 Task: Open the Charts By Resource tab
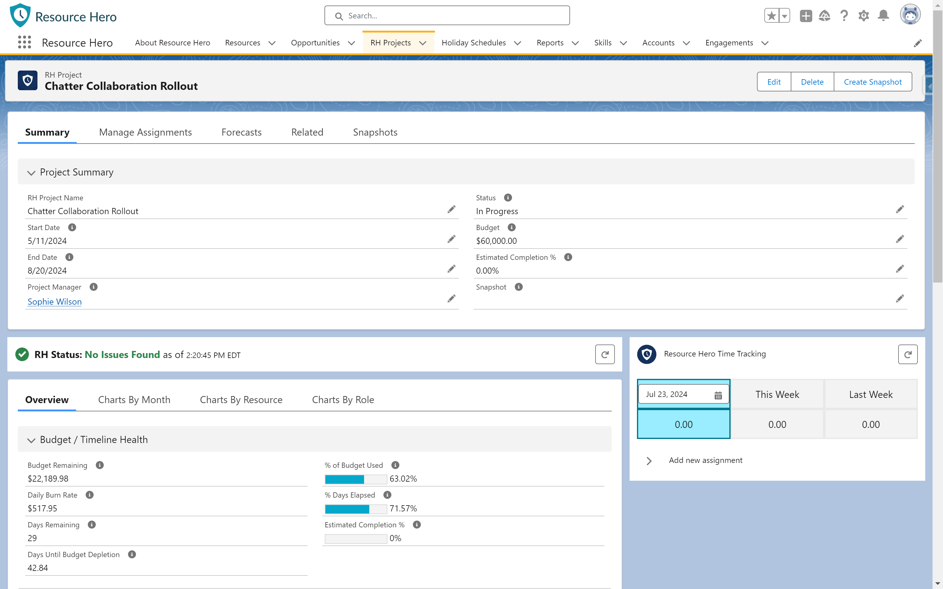241,400
